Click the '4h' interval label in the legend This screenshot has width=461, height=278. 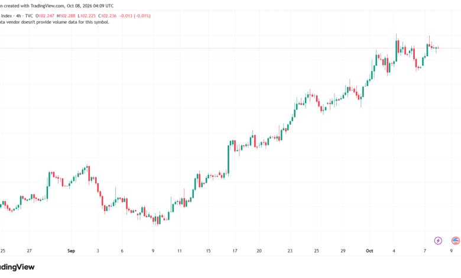click(18, 16)
